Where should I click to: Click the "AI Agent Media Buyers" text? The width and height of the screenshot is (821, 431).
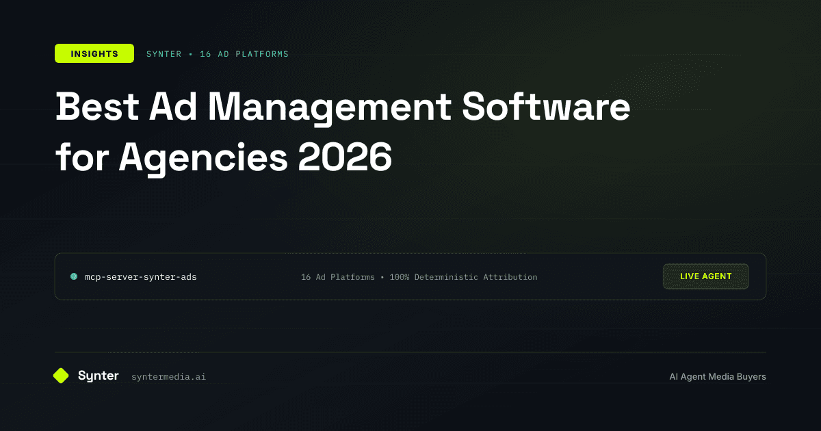coord(718,376)
